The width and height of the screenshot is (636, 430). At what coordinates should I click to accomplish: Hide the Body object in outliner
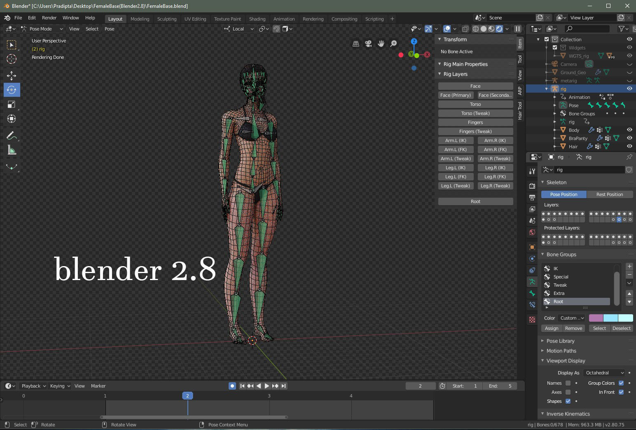click(x=629, y=130)
